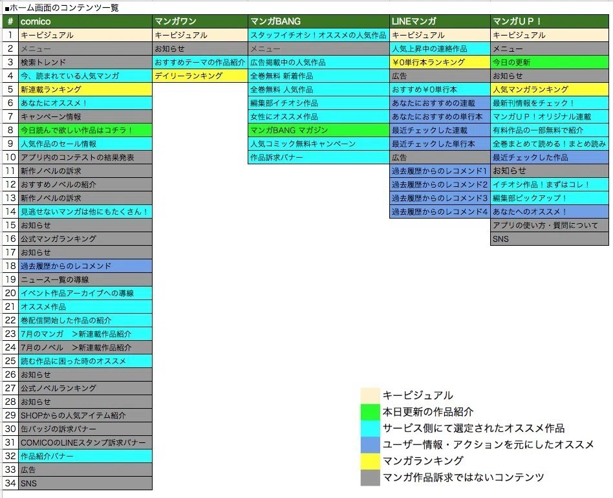This screenshot has width=613, height=498.
Task: Select cell イチオシ作品！まずはコレ！
Action: pyautogui.click(x=549, y=184)
